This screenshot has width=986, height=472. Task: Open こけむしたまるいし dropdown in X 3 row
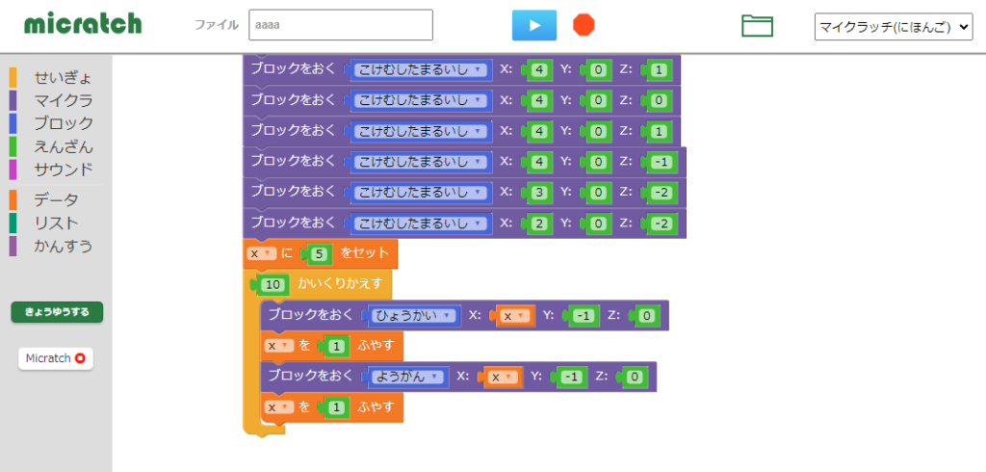[421, 193]
